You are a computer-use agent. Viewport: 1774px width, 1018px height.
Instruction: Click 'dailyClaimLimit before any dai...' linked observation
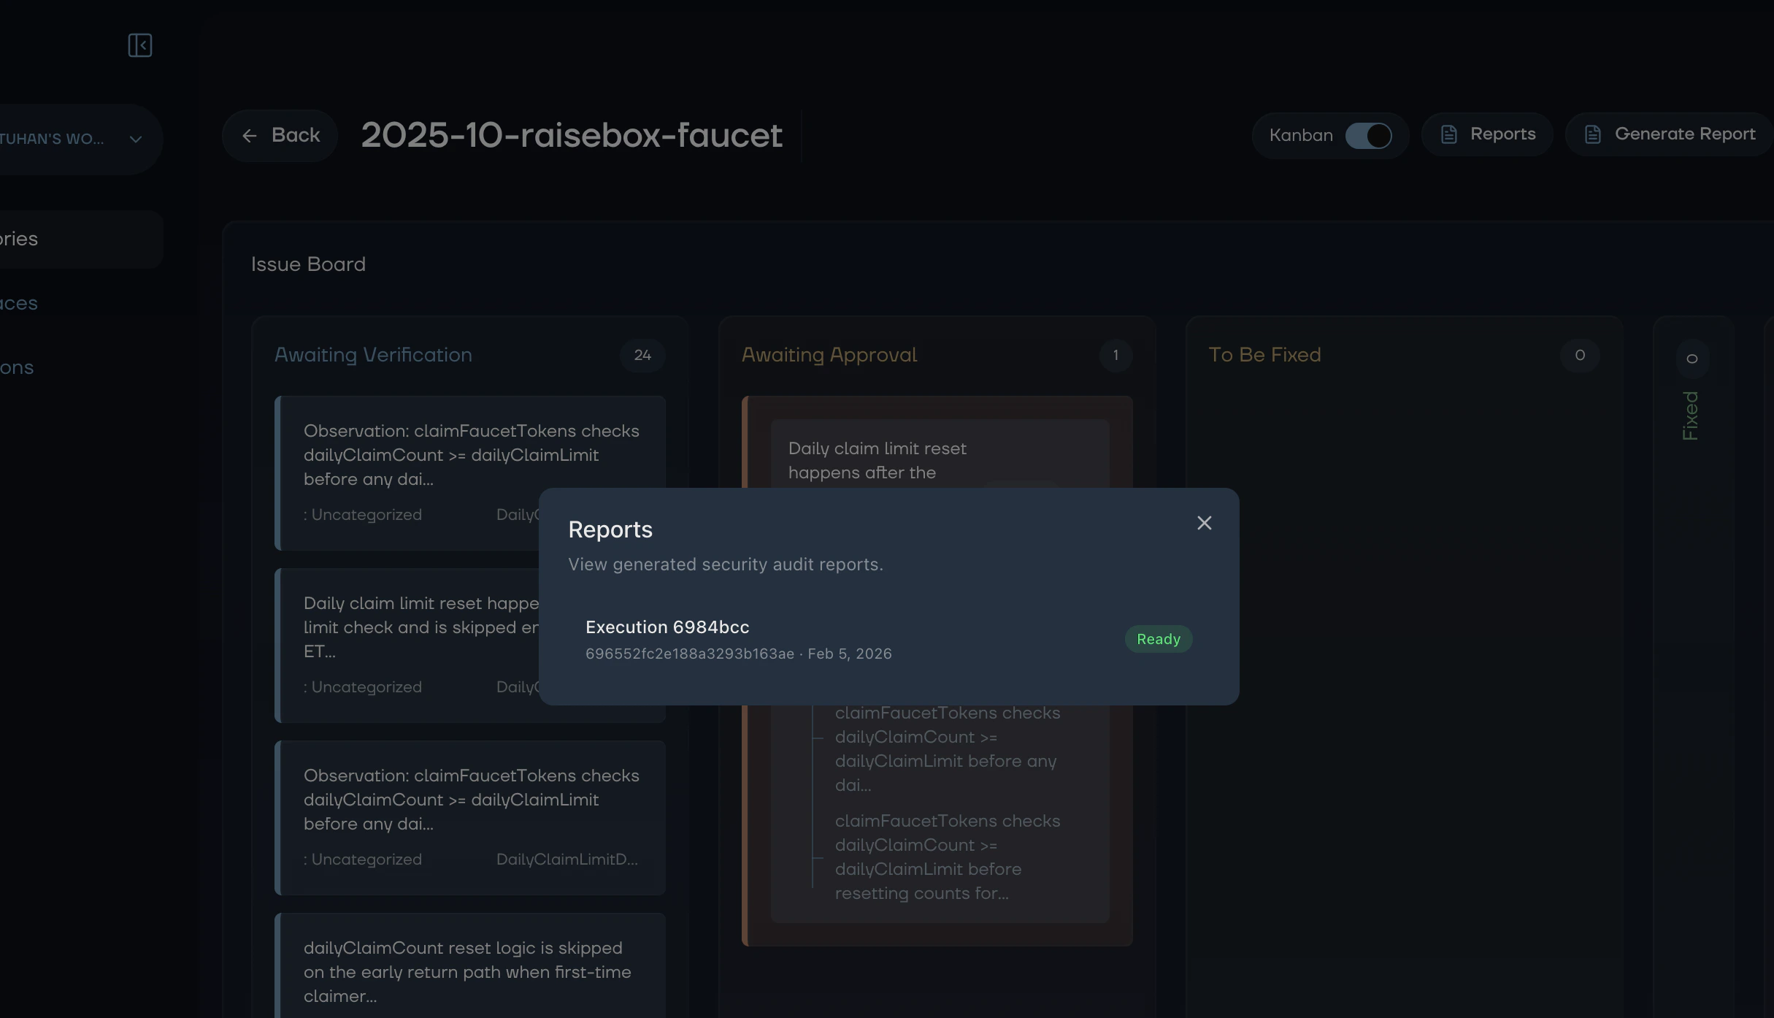coord(948,749)
